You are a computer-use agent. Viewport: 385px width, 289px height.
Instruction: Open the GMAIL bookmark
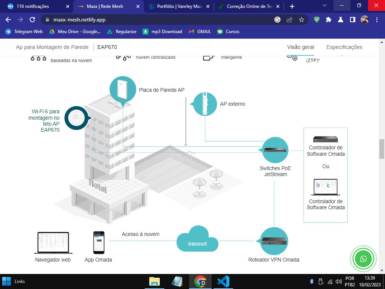point(200,32)
